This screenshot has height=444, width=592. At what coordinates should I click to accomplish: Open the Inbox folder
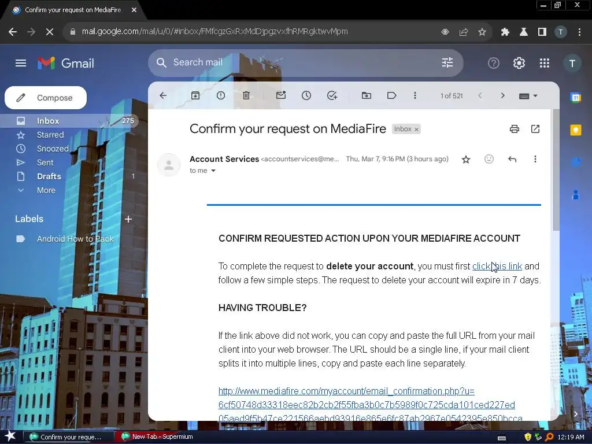click(x=69, y=121)
